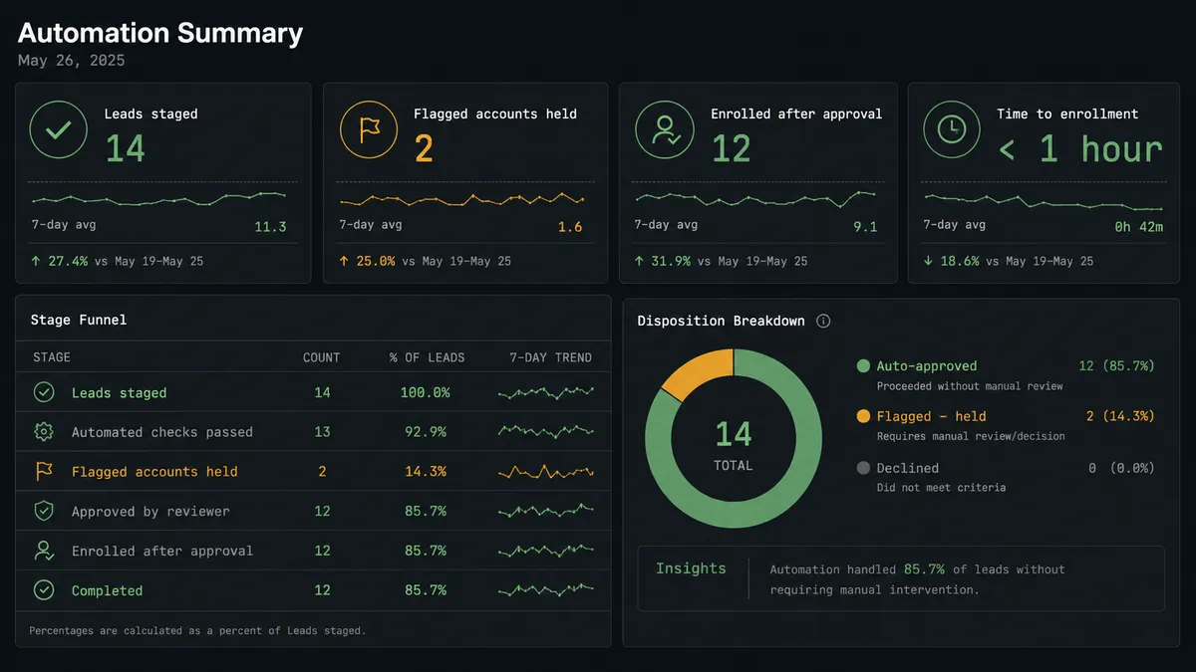Screen dimensions: 1196x672
Task: Click the 31.9% change indicator
Action: (x=663, y=261)
